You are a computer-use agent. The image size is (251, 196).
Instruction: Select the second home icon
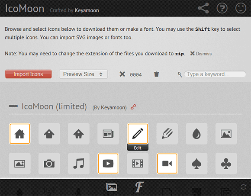coord(49,134)
